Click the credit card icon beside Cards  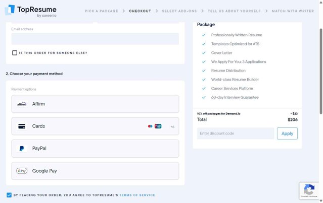(x=22, y=126)
